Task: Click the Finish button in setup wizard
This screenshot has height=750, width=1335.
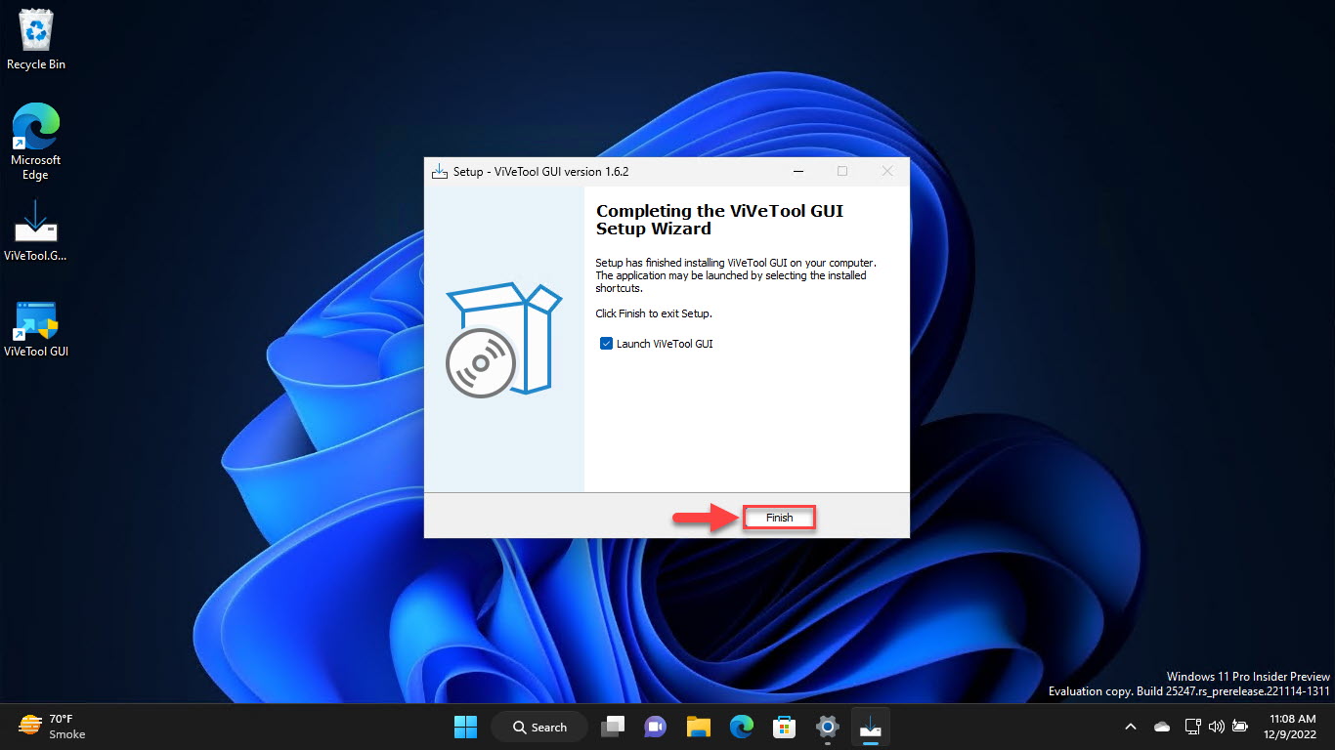Action: point(779,518)
